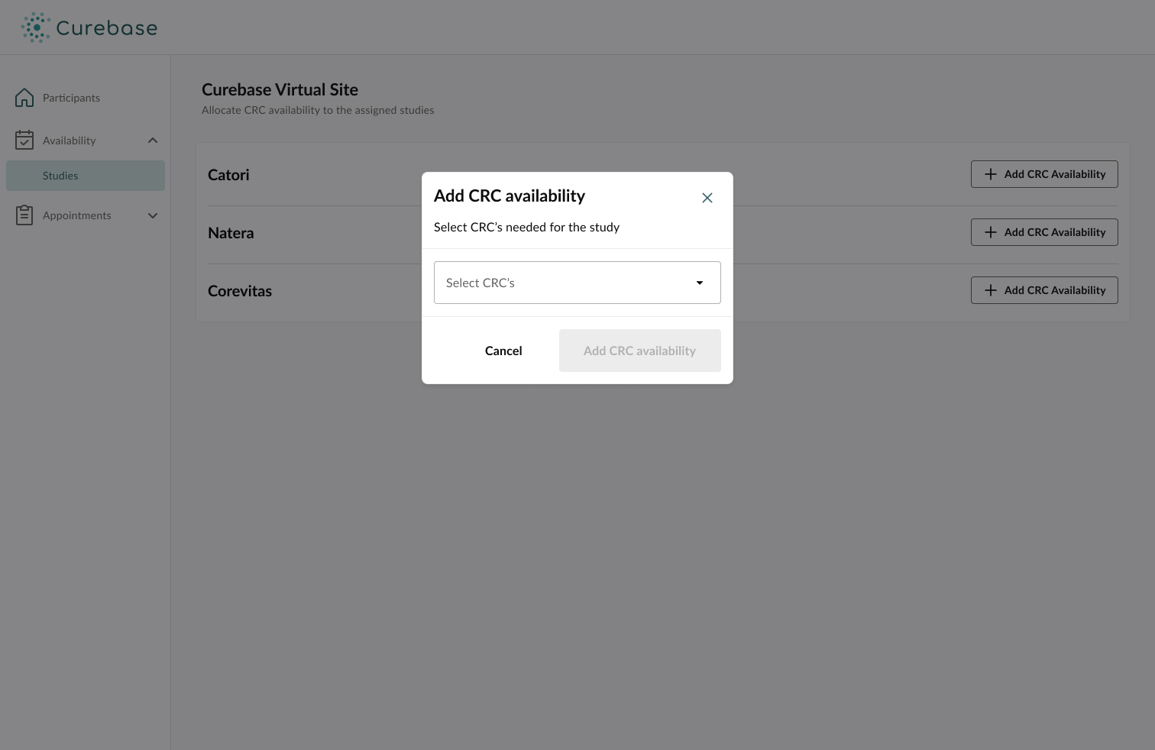Viewport: 1155px width, 750px height.
Task: Close the Add CRC availability dialog
Action: point(707,198)
